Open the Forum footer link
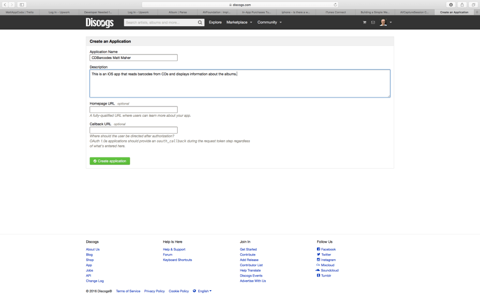 (x=167, y=255)
